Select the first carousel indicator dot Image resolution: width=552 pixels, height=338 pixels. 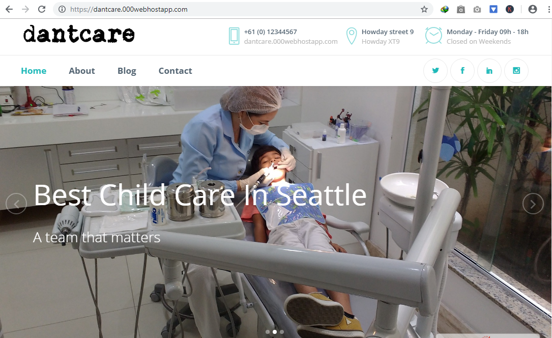coord(268,332)
